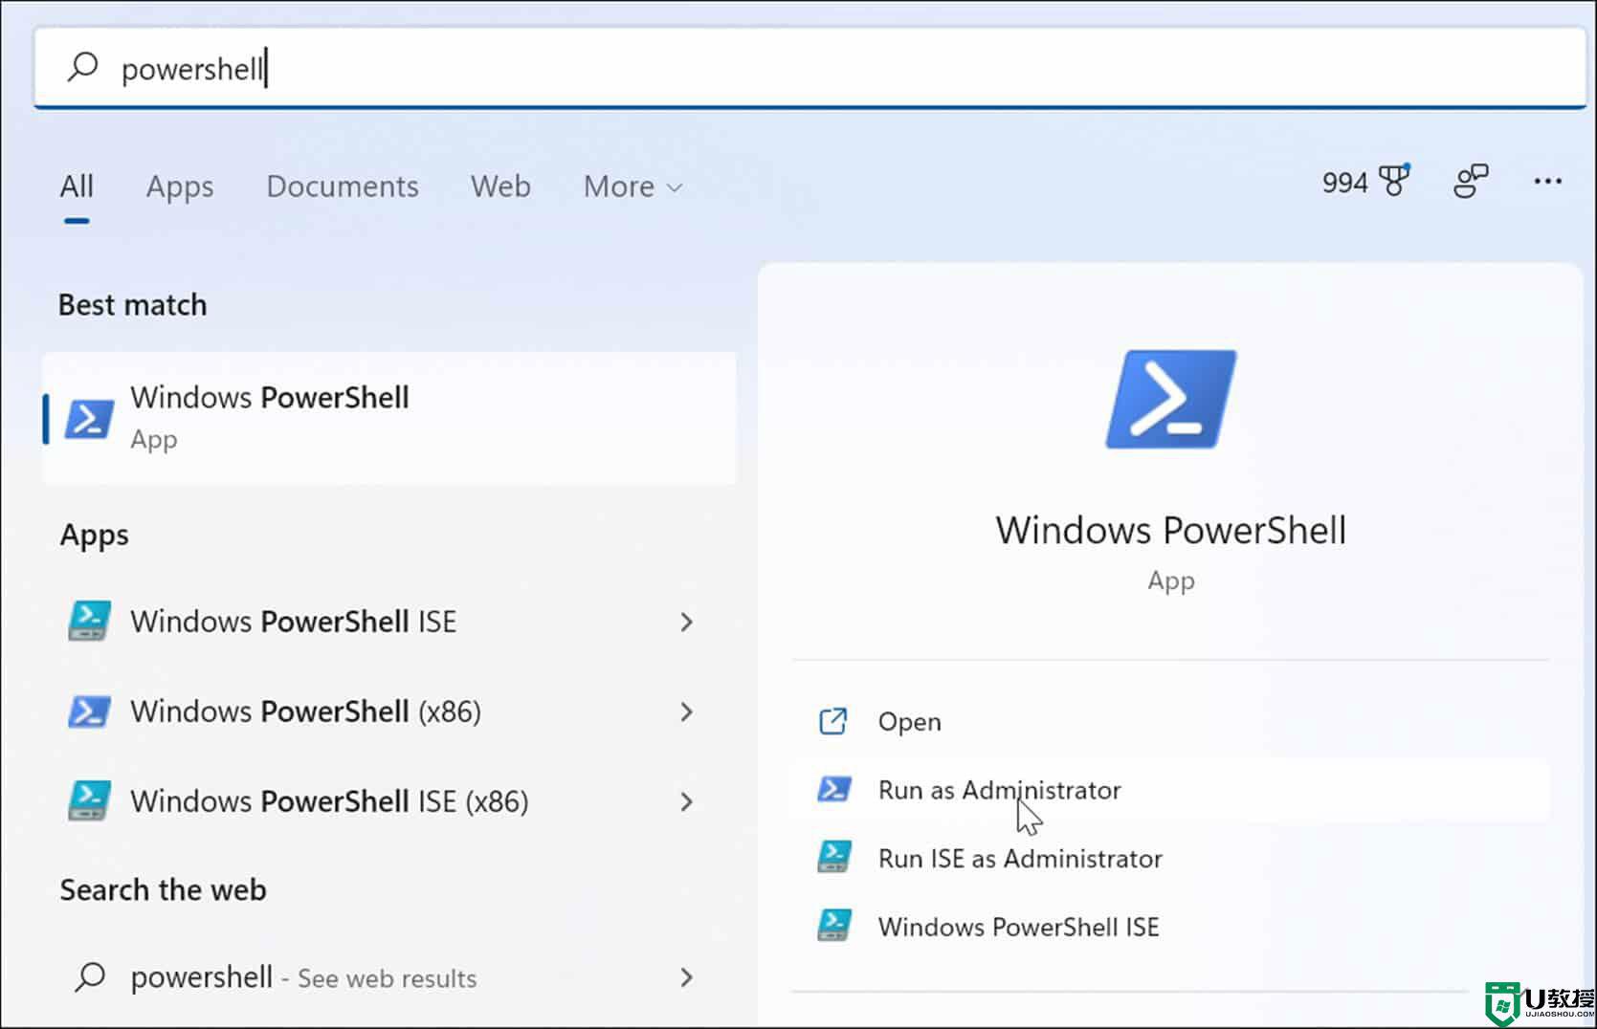1597x1029 pixels.
Task: Click the people feedback icon
Action: 1471,181
